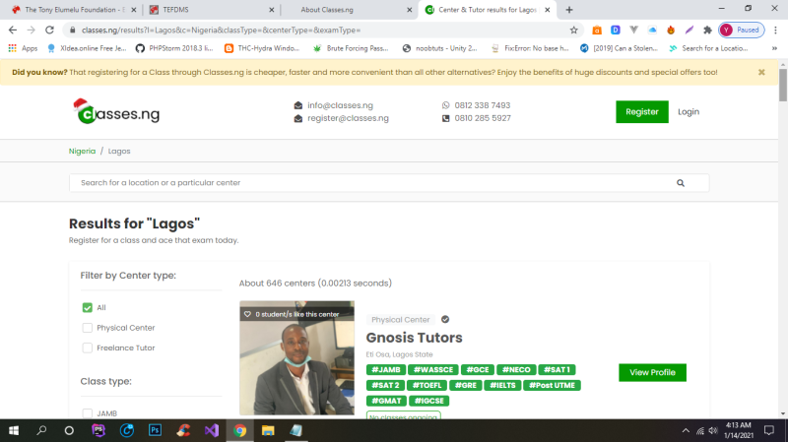The width and height of the screenshot is (788, 442).
Task: Click phone number 0812 338 7493
Action: point(482,105)
